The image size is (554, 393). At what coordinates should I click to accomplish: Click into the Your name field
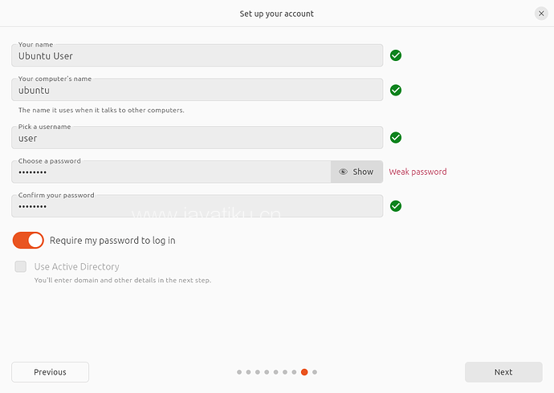click(x=197, y=56)
